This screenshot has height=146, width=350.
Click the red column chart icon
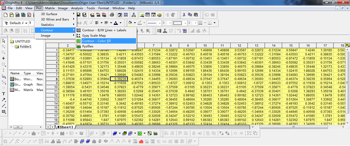(141, 141)
